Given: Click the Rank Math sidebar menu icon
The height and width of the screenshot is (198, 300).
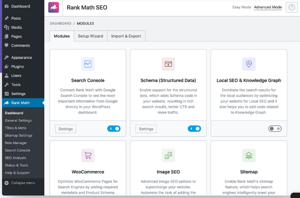Looking at the screenshot, I should (7, 103).
